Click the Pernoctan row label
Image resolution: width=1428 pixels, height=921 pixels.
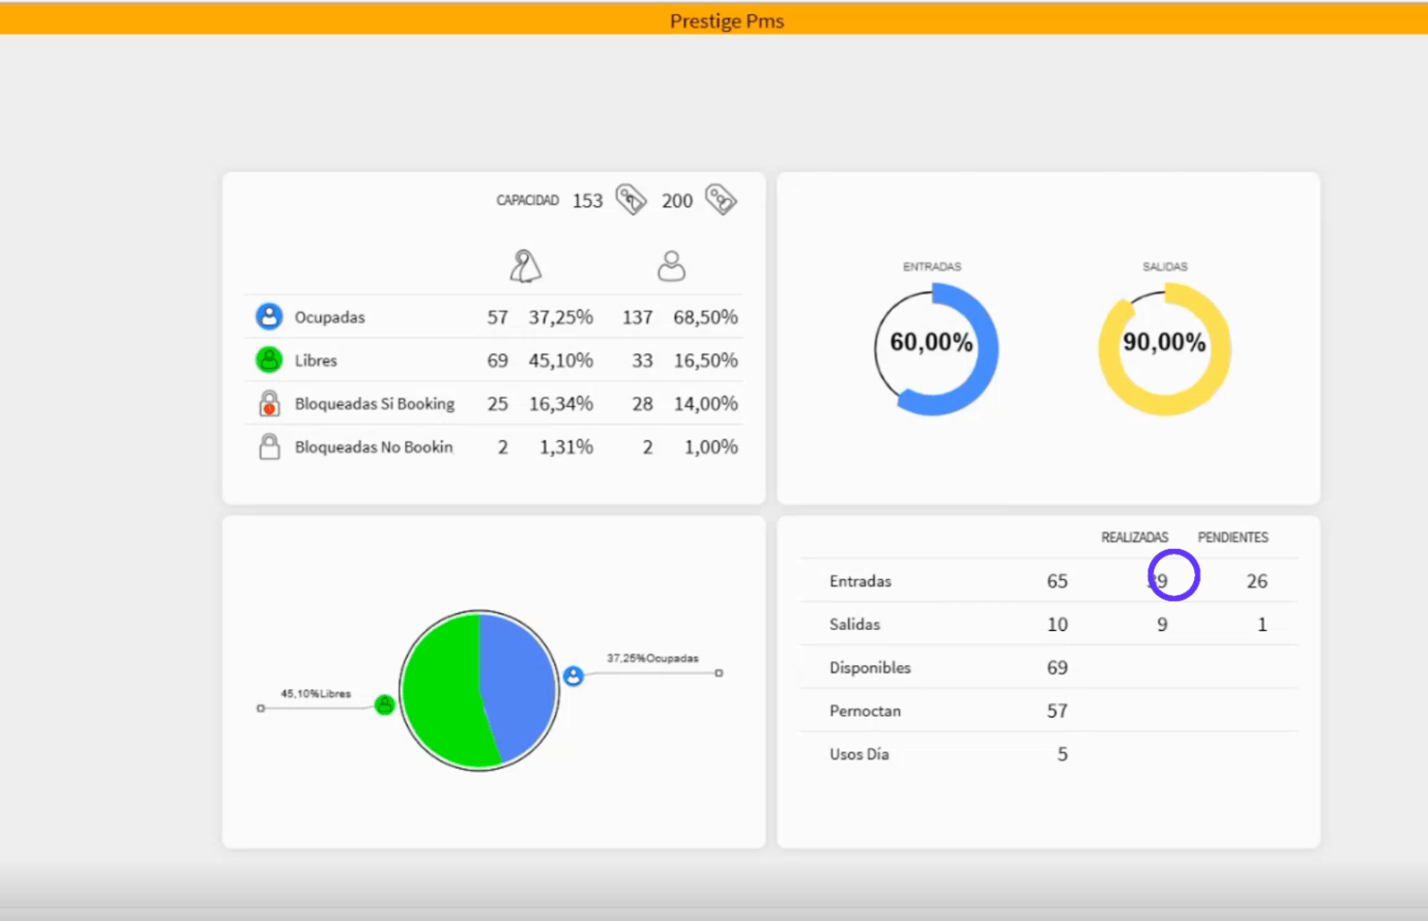(x=865, y=711)
